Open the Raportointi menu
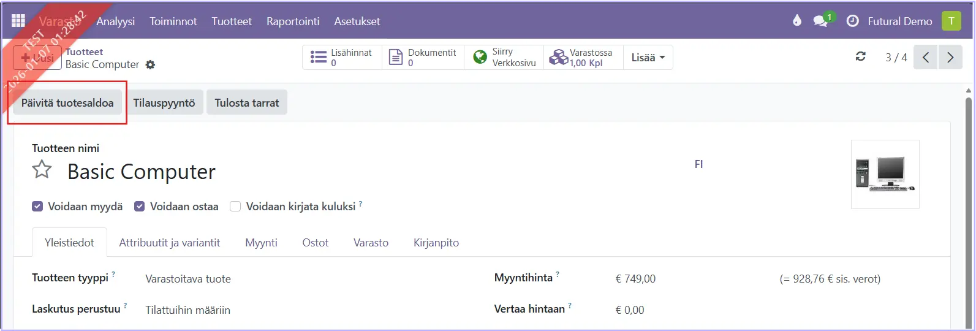The image size is (976, 331). (x=293, y=21)
